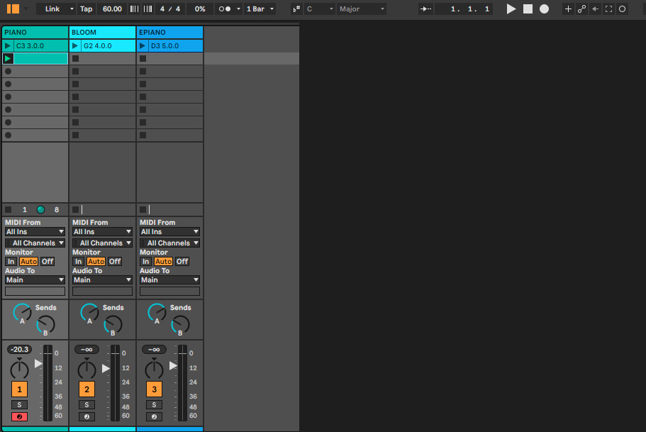Solo the EPIANO track

tap(154, 405)
